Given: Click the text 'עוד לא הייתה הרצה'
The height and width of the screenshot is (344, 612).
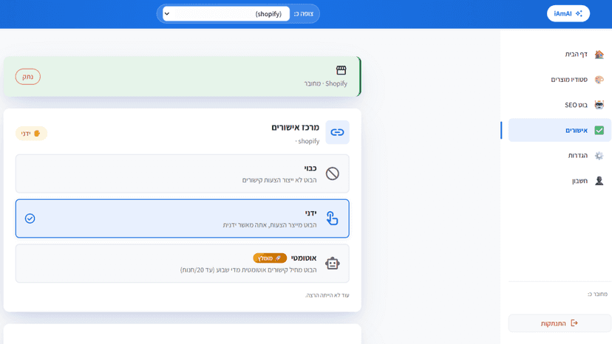Looking at the screenshot, I should click(327, 295).
